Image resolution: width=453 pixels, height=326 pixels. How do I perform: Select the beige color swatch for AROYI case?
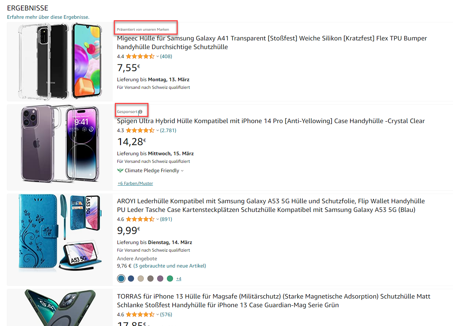(x=141, y=279)
